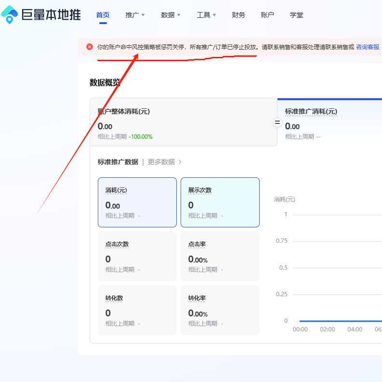Expand the 数据 dropdown menu
Viewport: 382px width, 382px height.
pos(171,15)
